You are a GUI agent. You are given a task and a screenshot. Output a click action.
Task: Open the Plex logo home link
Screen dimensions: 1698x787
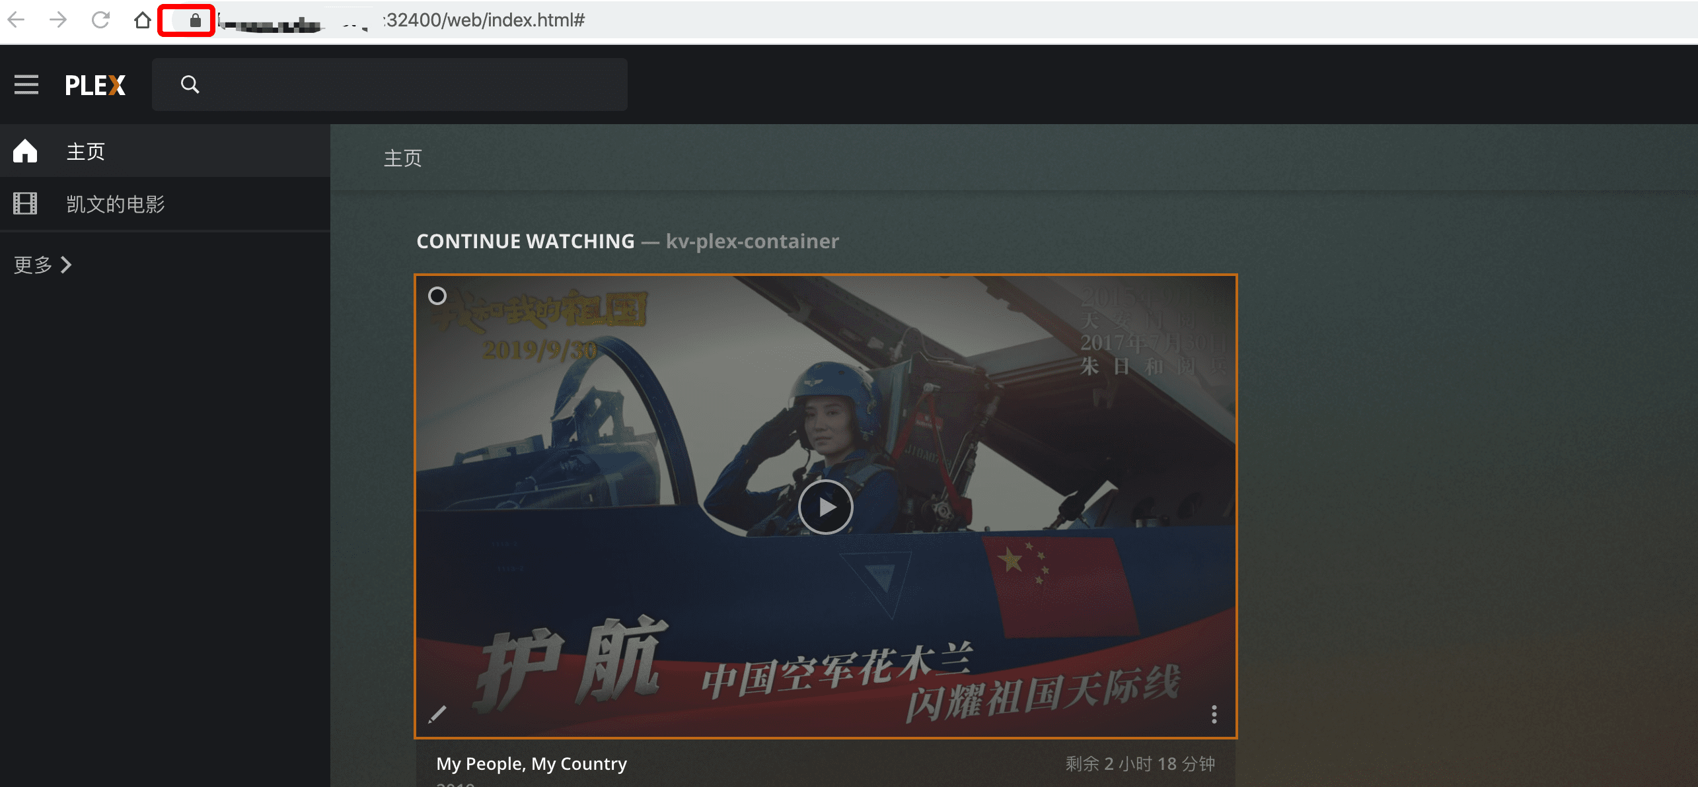point(95,85)
